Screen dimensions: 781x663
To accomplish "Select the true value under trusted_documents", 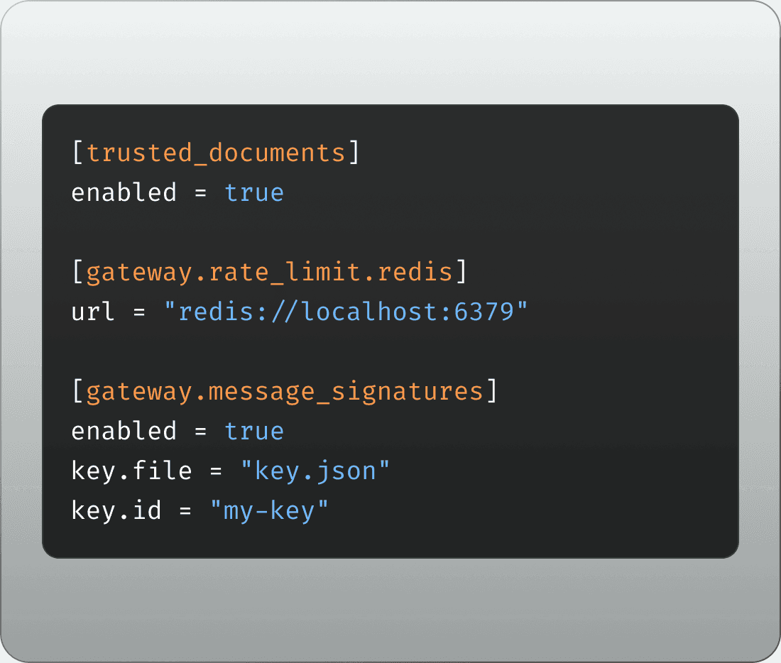I will [x=254, y=192].
